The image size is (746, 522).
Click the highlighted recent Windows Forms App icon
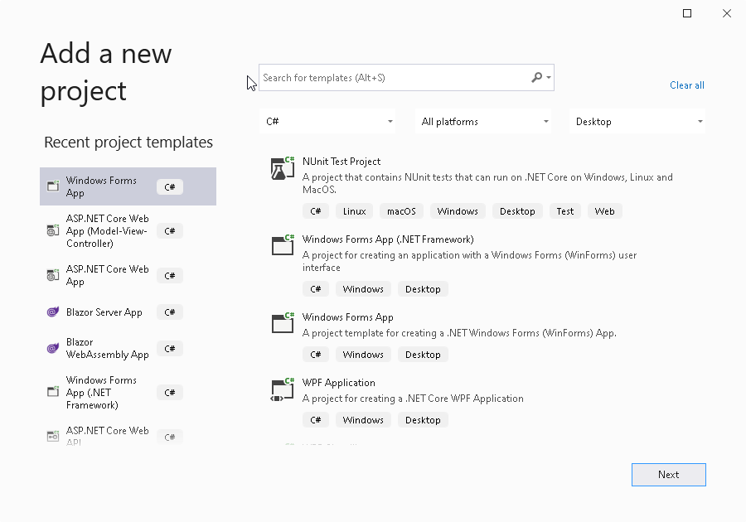point(53,186)
